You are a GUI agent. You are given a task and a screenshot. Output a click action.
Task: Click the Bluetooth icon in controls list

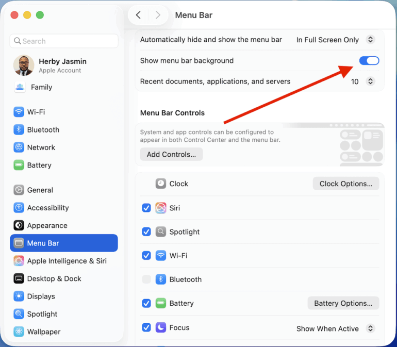click(x=161, y=279)
